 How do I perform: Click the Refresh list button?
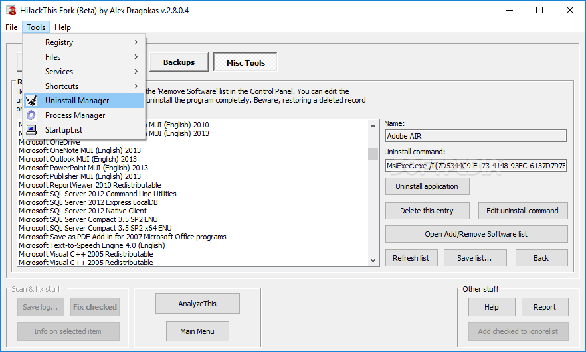coord(411,258)
